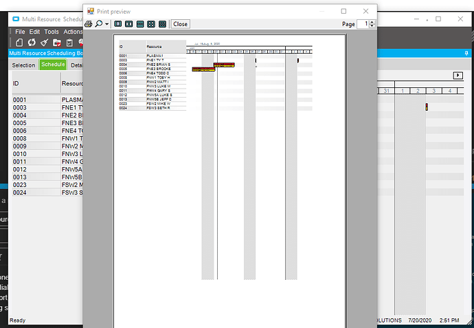Click the folder with checkmark toolbar icon
474x328 pixels.
57,43
